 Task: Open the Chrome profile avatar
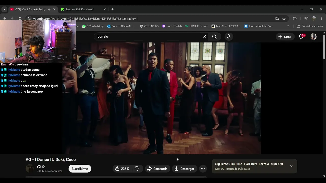[x=314, y=18]
